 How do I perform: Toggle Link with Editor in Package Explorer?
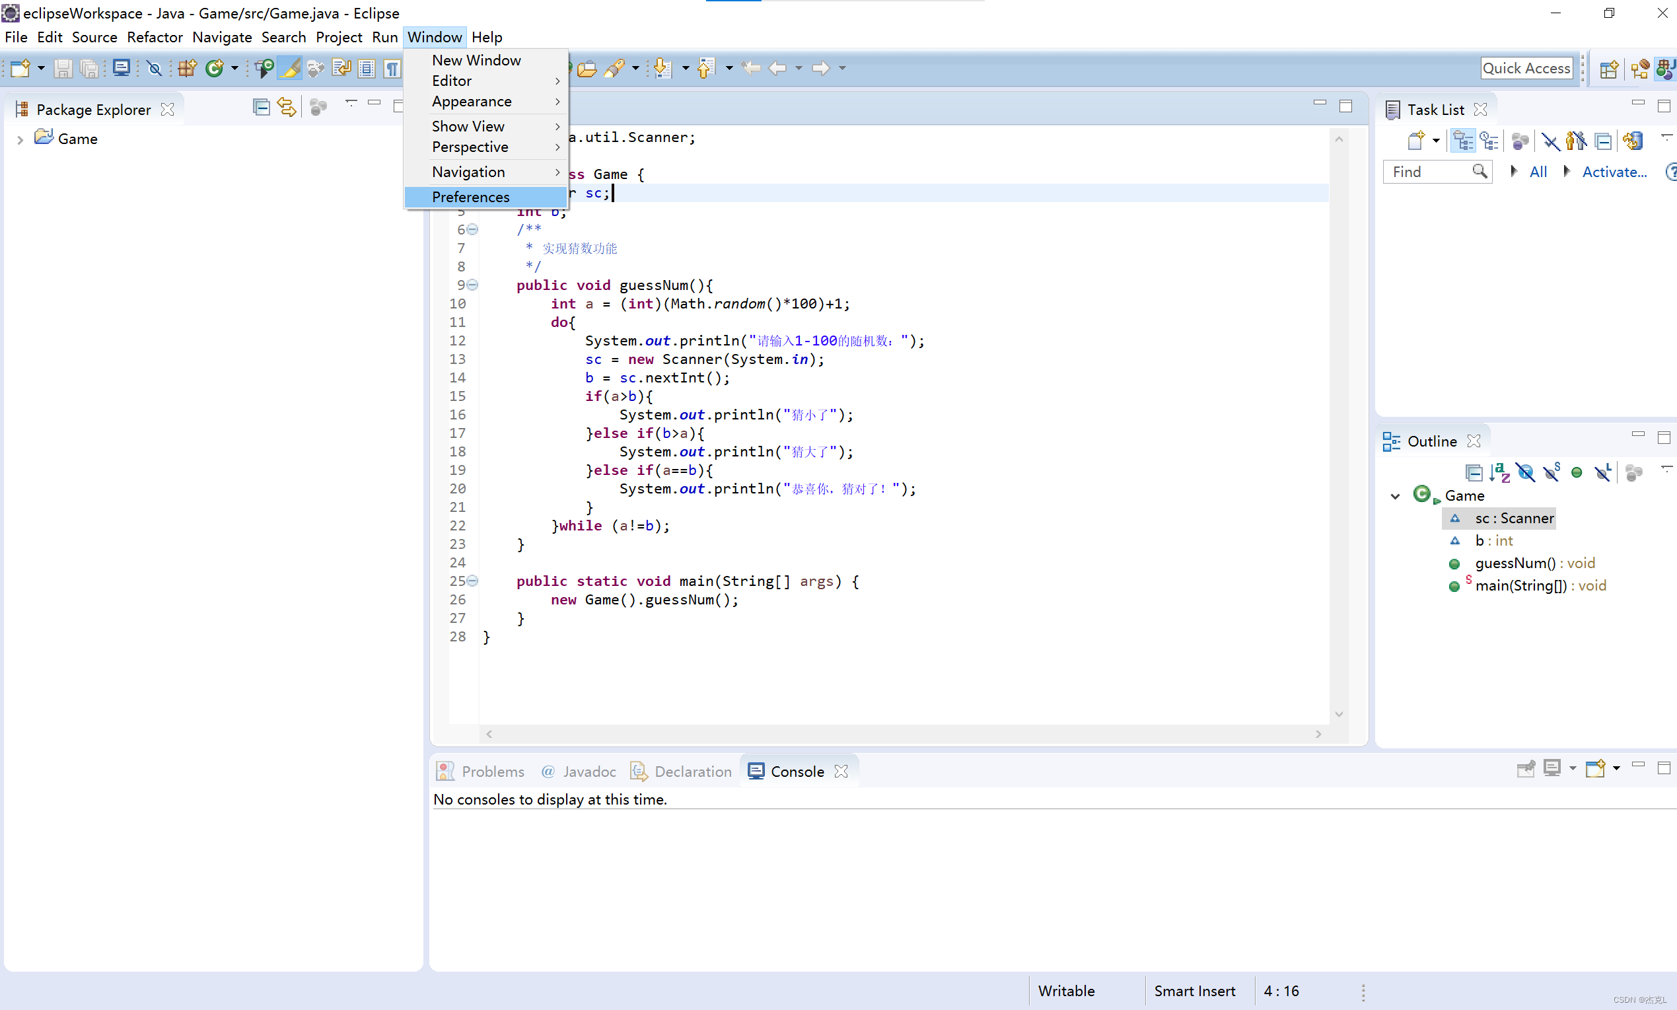(287, 108)
